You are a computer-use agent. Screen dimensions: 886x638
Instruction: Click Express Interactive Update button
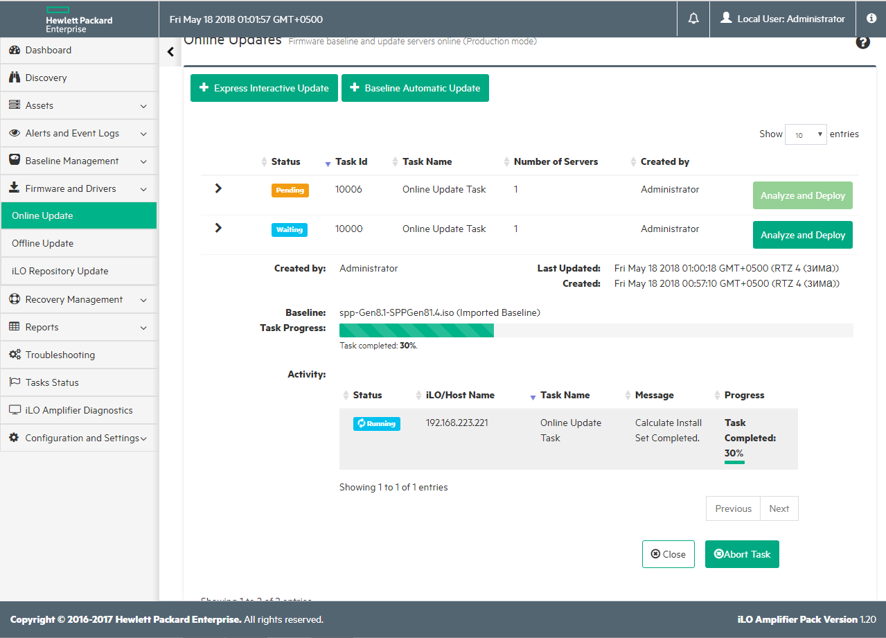[264, 88]
